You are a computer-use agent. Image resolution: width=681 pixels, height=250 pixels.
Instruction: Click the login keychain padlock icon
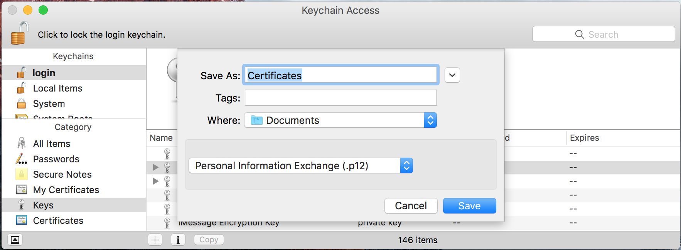pyautogui.click(x=22, y=72)
